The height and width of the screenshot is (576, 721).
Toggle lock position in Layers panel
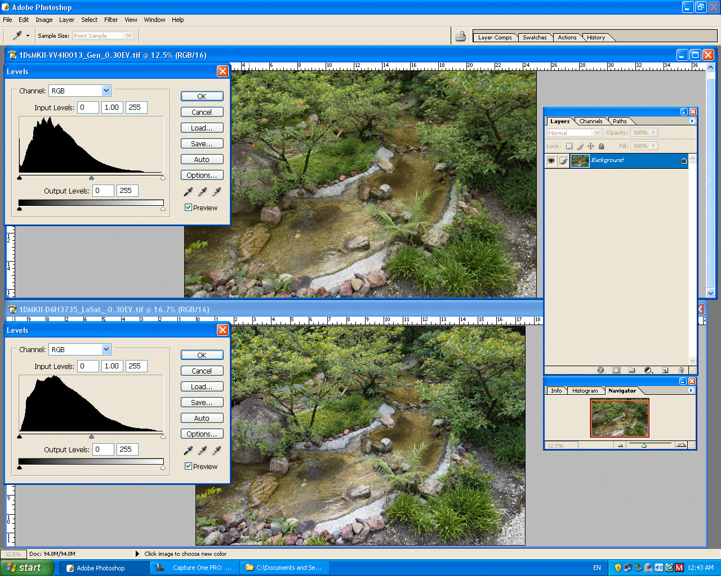[x=590, y=146]
